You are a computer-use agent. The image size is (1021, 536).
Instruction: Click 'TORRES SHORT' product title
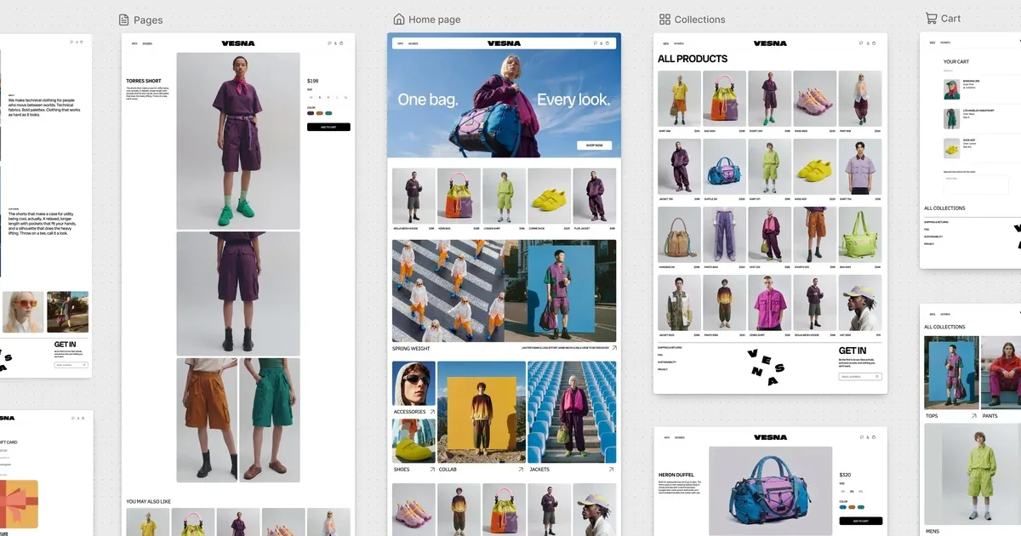point(144,81)
